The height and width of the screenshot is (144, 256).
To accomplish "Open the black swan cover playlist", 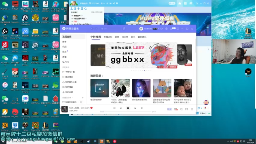I will (120, 88).
